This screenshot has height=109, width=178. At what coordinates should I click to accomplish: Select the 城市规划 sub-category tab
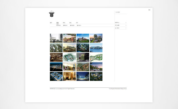click(x=59, y=25)
